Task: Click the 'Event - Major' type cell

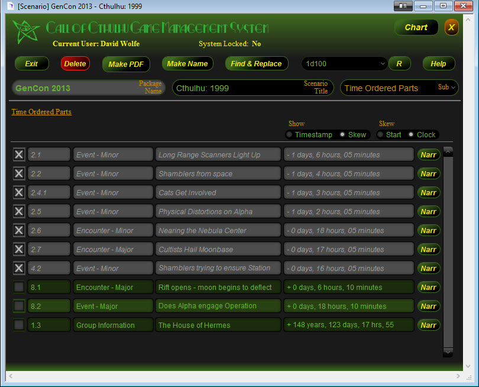Action: pos(113,306)
